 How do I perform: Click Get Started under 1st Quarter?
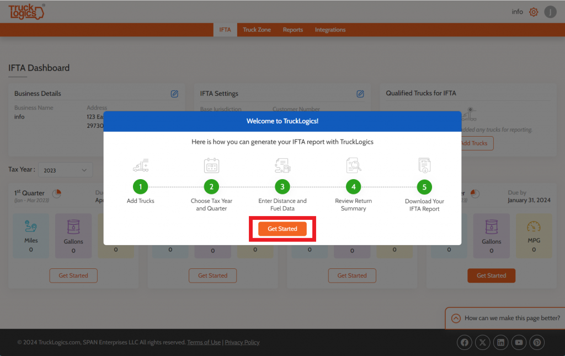tap(73, 276)
